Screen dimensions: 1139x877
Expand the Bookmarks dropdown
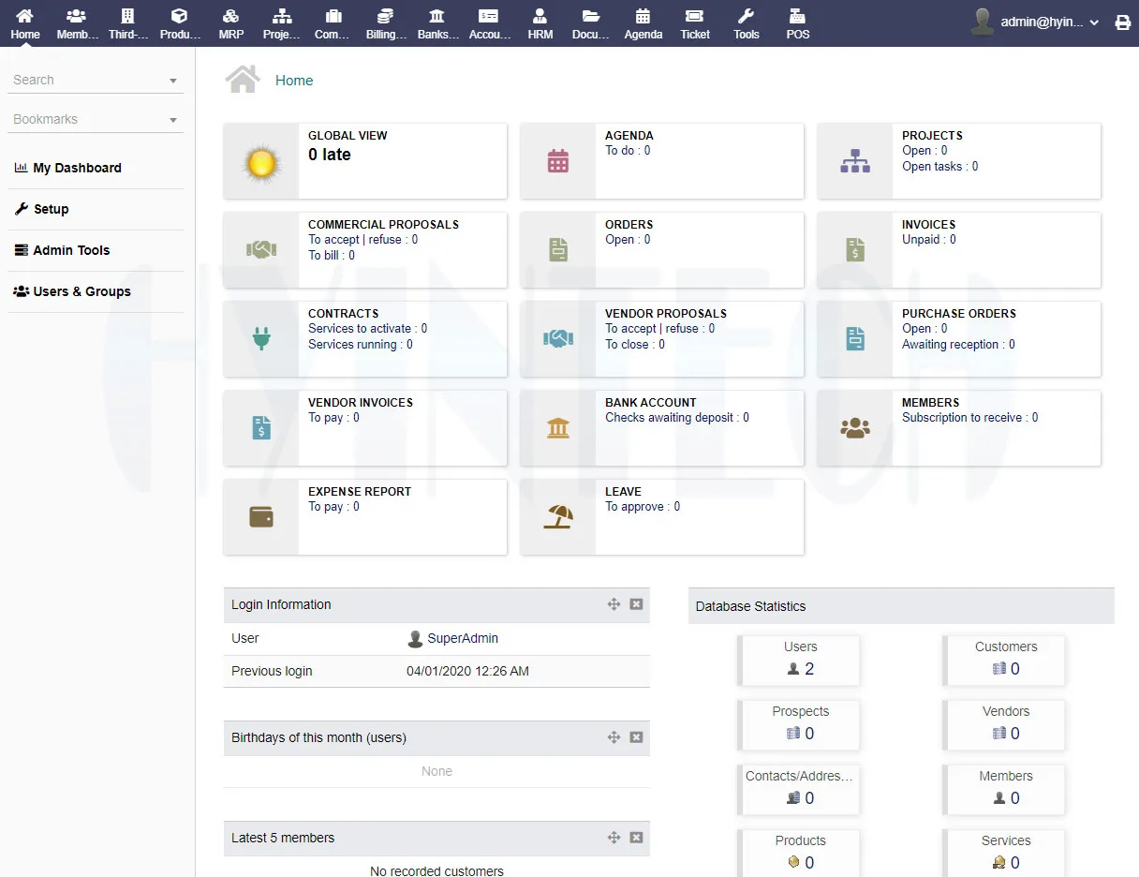click(x=173, y=120)
